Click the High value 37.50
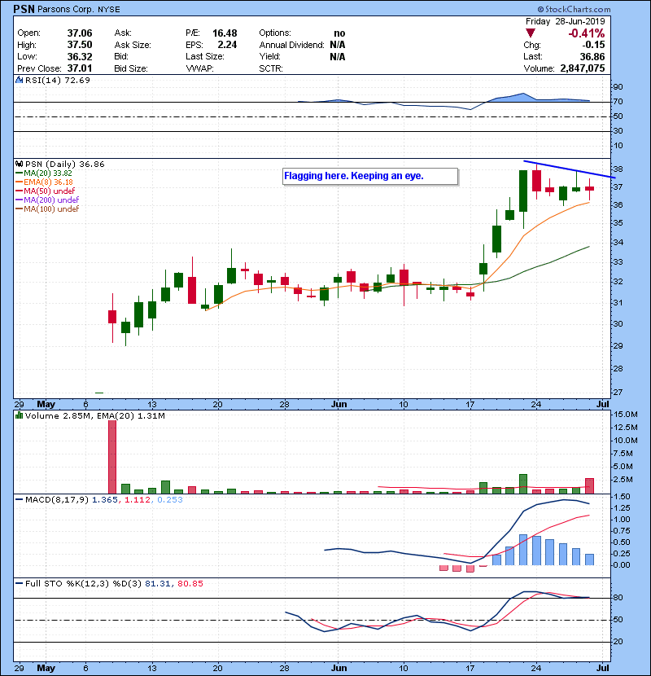 80,45
